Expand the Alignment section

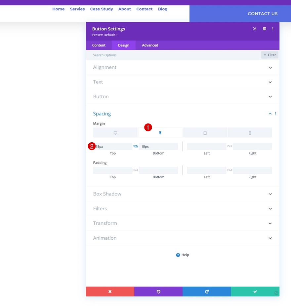(x=183, y=67)
